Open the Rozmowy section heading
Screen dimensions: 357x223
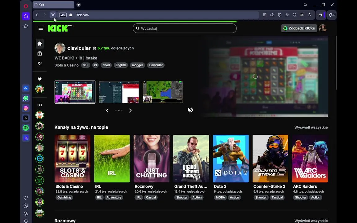coord(65,221)
